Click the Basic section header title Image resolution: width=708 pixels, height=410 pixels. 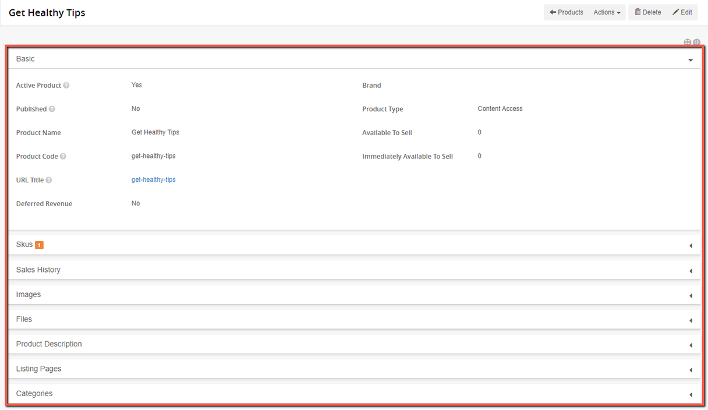(x=26, y=59)
